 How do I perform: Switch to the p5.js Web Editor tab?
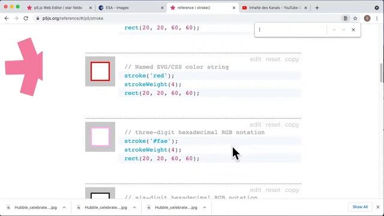coord(58,8)
